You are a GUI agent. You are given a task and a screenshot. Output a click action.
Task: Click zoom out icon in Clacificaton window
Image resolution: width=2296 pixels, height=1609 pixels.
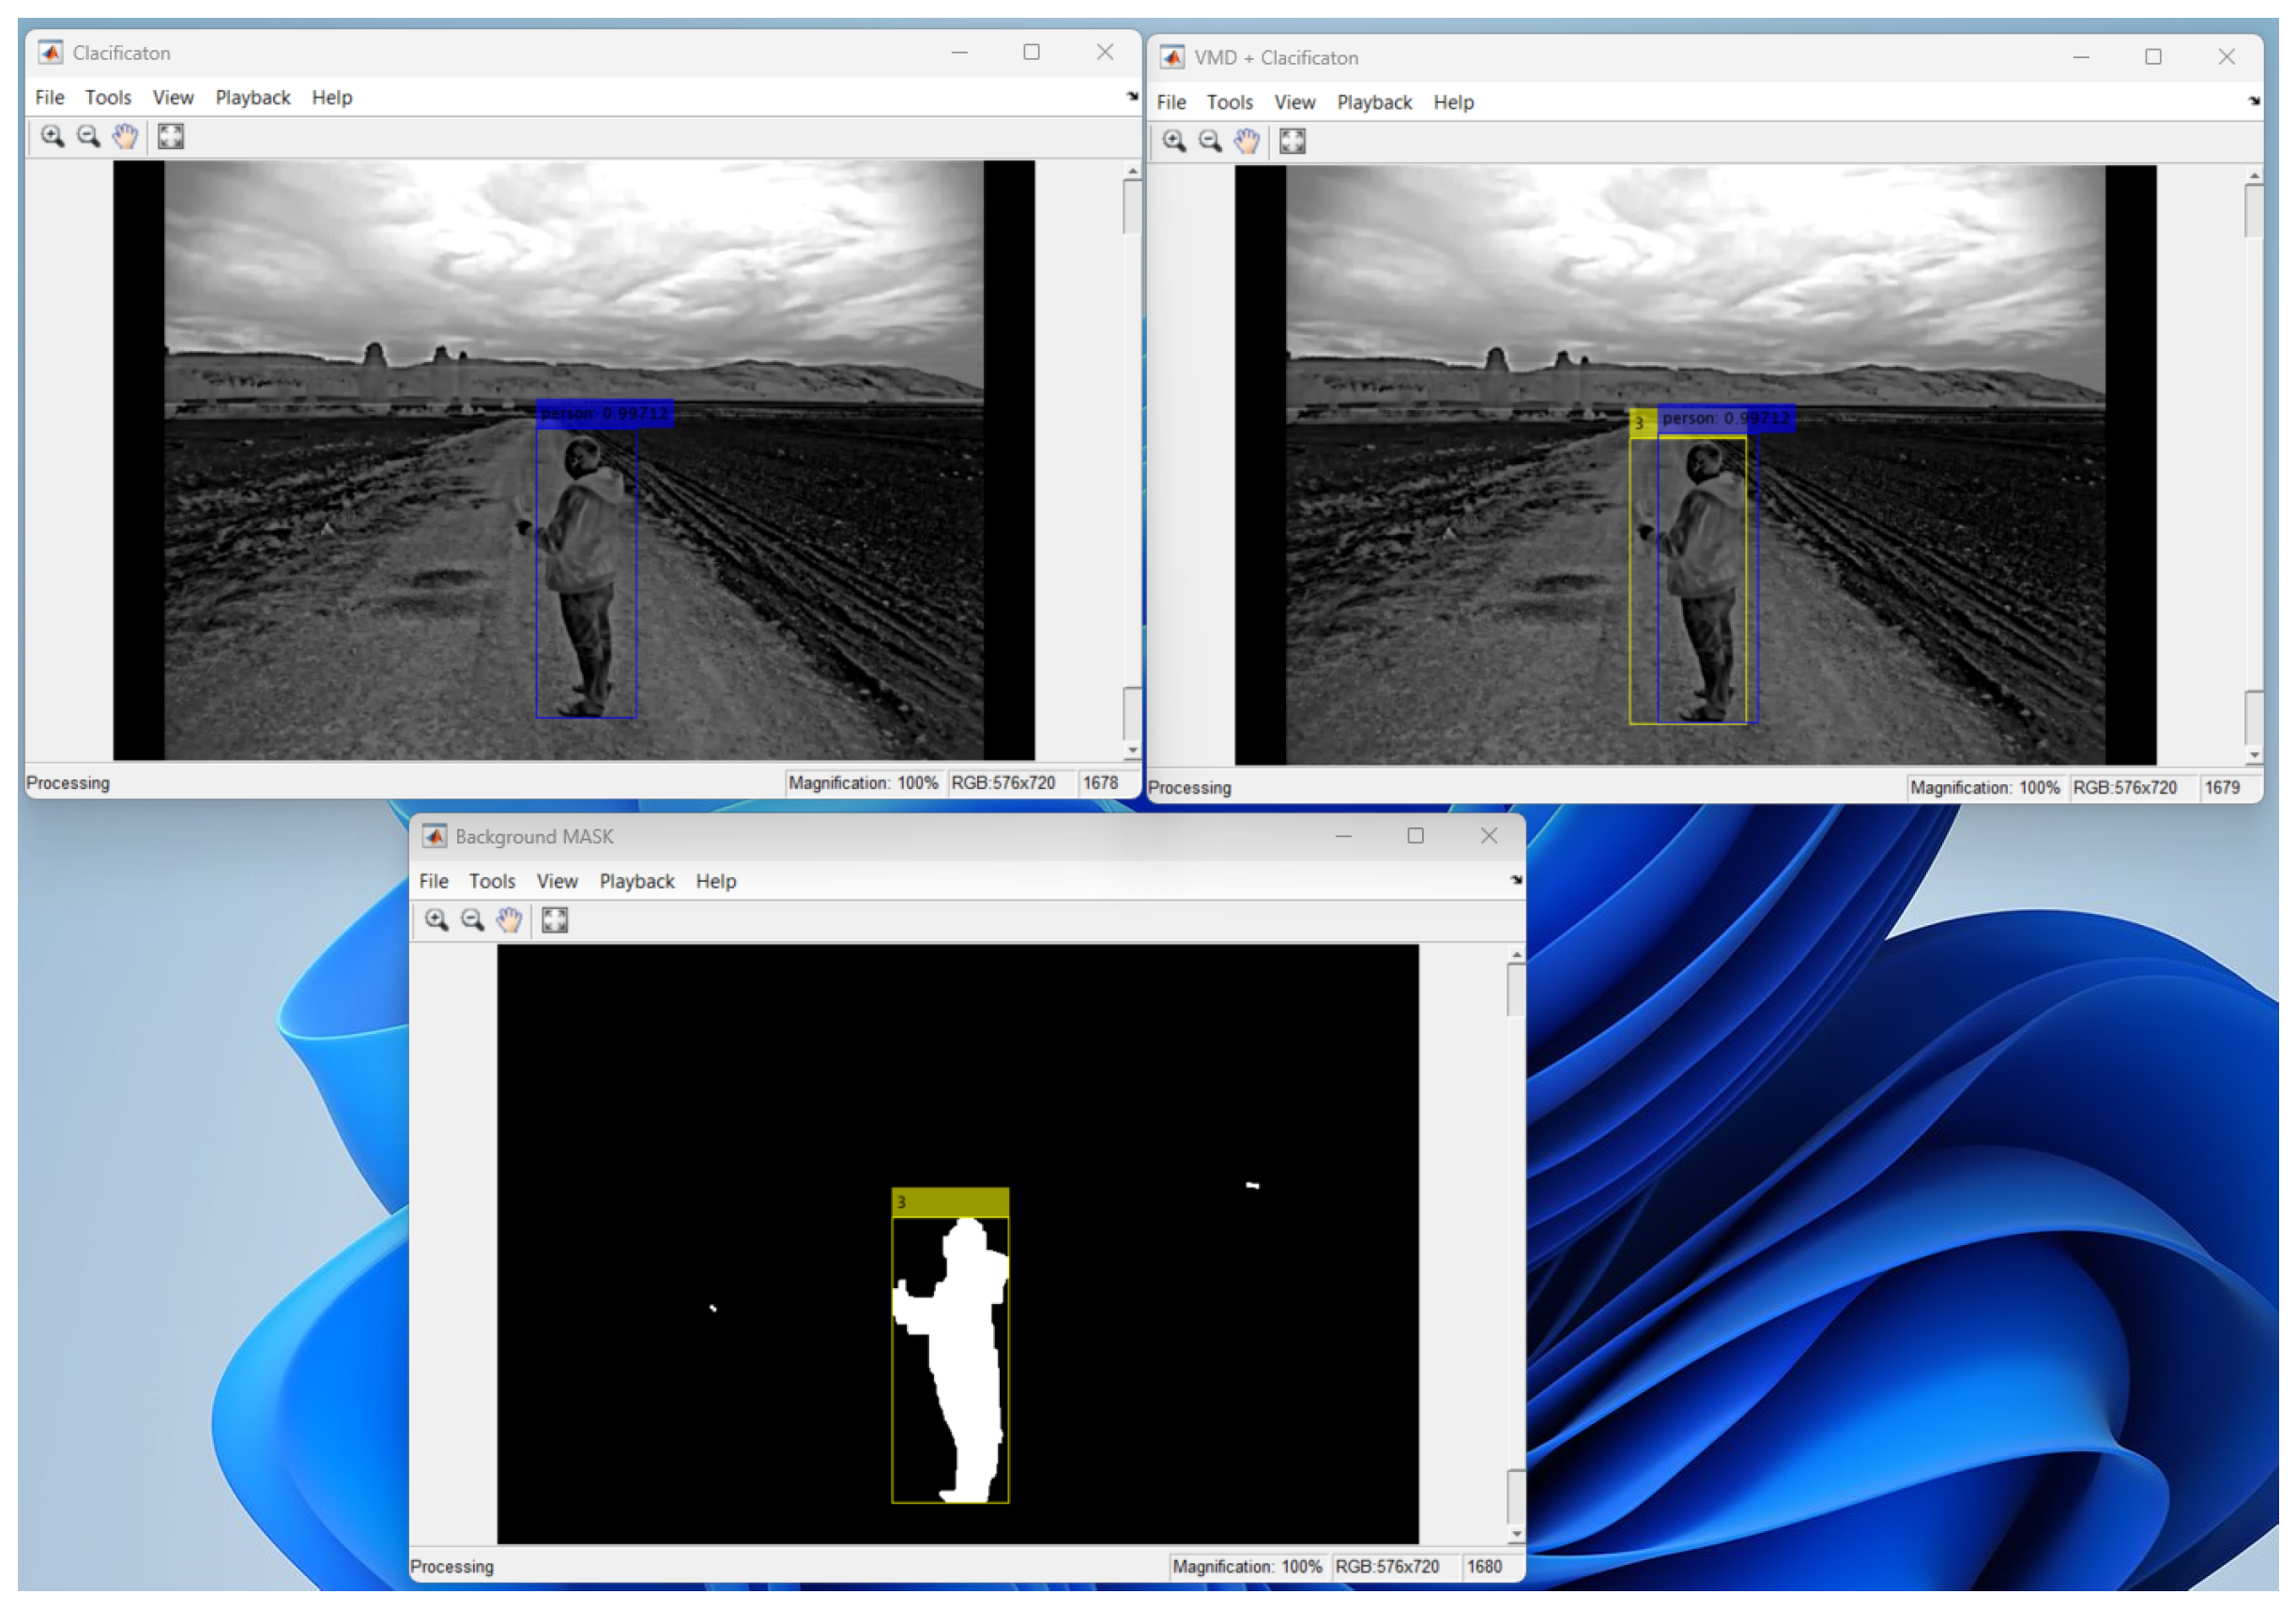pyautogui.click(x=88, y=136)
